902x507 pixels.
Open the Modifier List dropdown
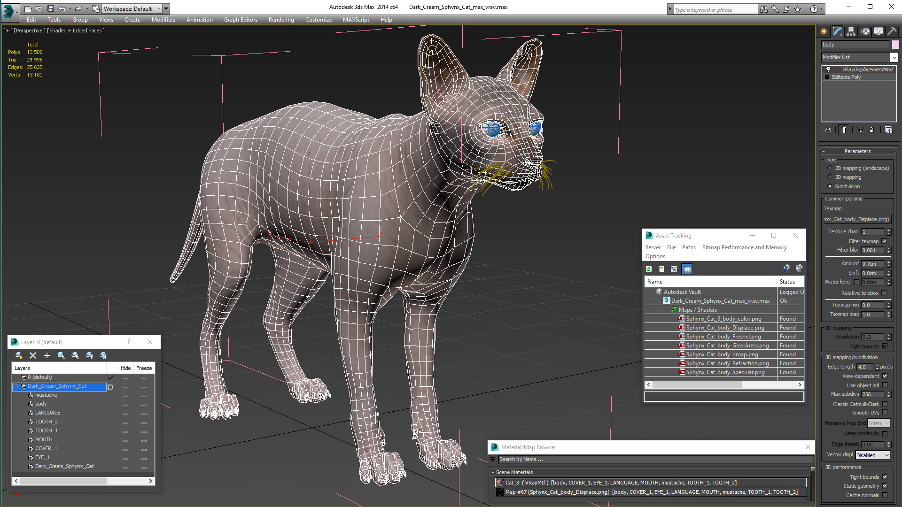[x=893, y=57]
